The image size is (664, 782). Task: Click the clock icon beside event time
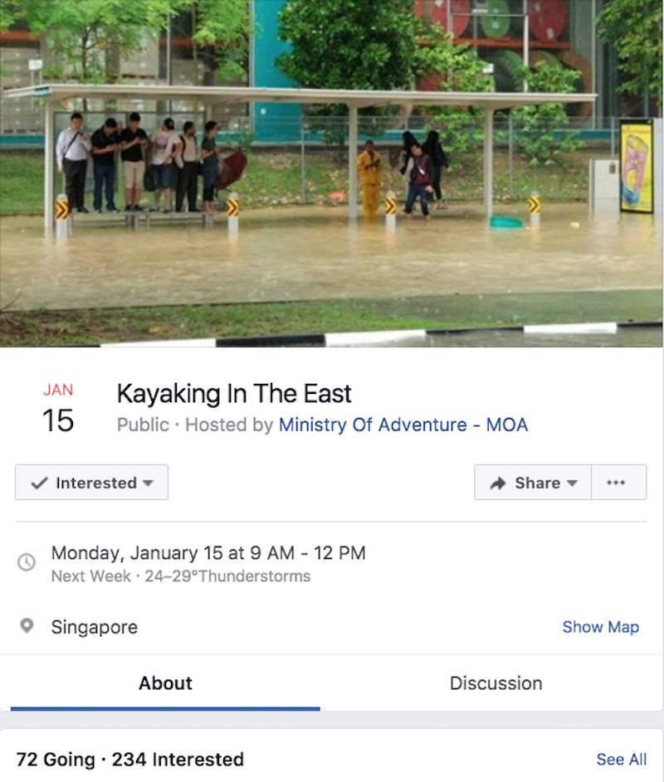click(27, 562)
